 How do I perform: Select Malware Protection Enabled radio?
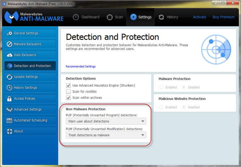pyautogui.click(x=161, y=87)
